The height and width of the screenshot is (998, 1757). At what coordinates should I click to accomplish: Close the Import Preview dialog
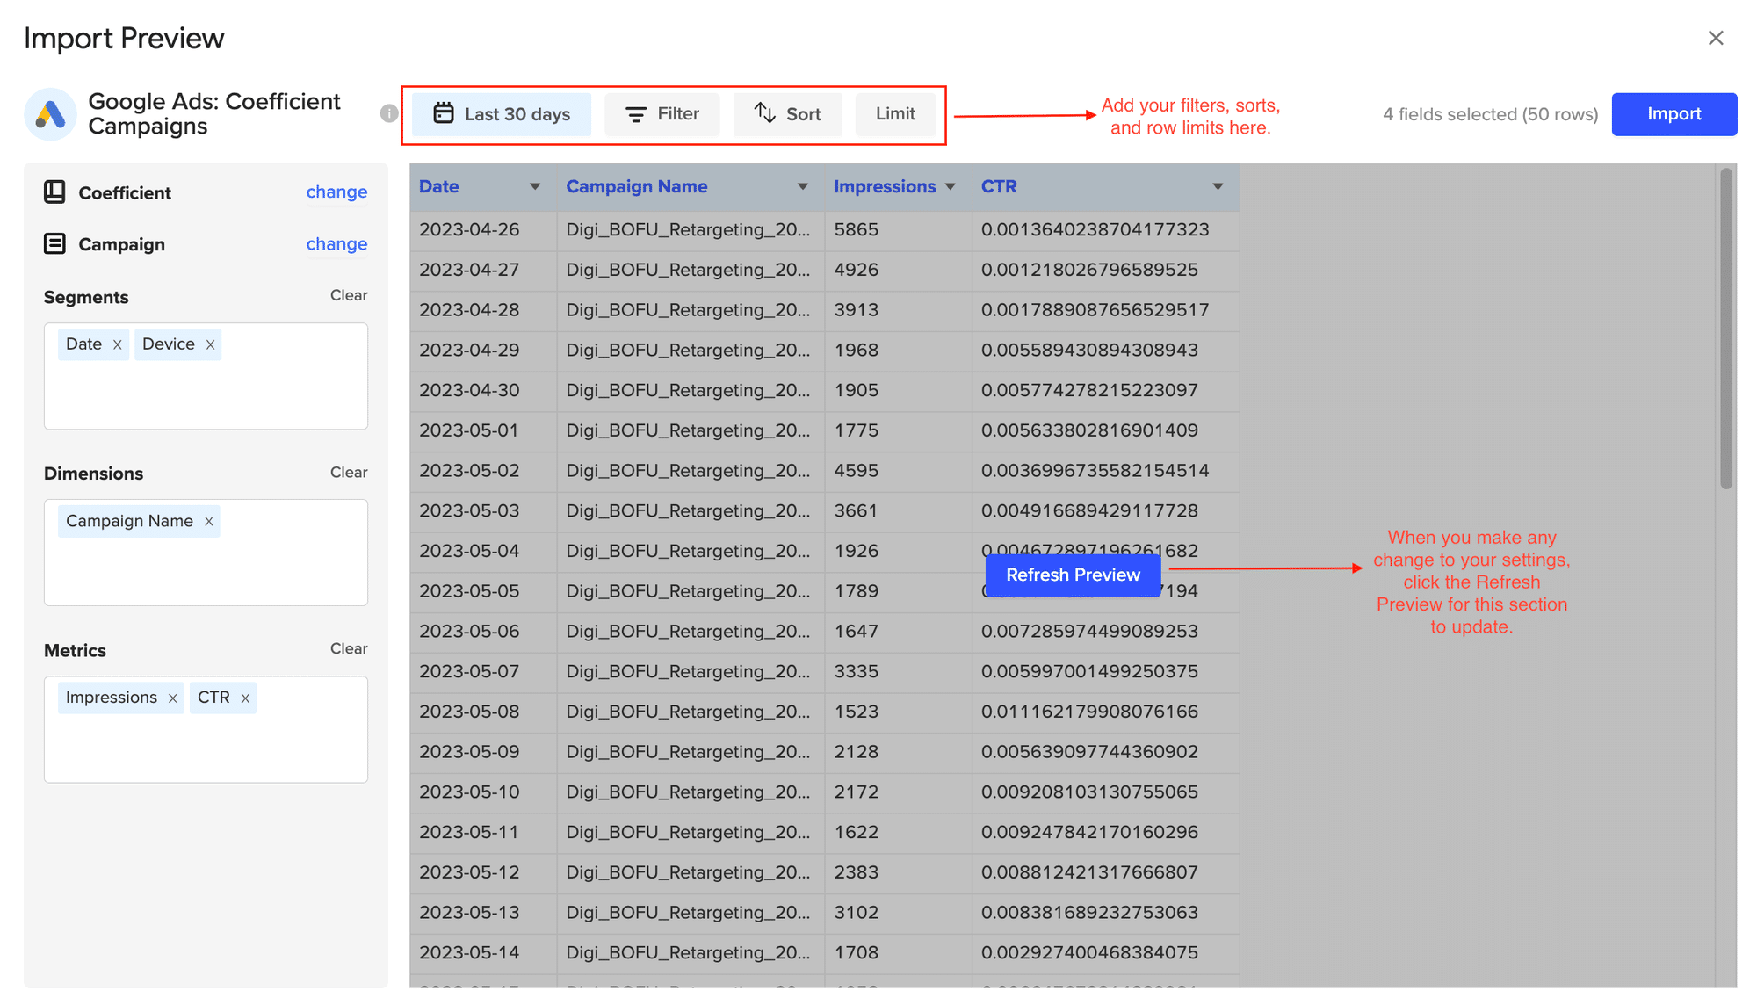click(1716, 38)
